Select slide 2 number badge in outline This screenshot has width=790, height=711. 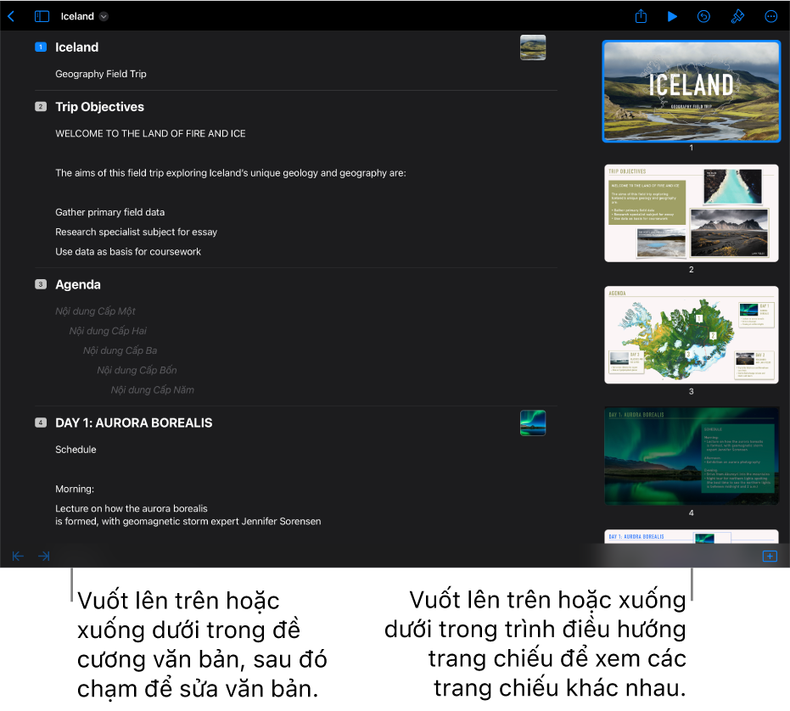[x=41, y=107]
